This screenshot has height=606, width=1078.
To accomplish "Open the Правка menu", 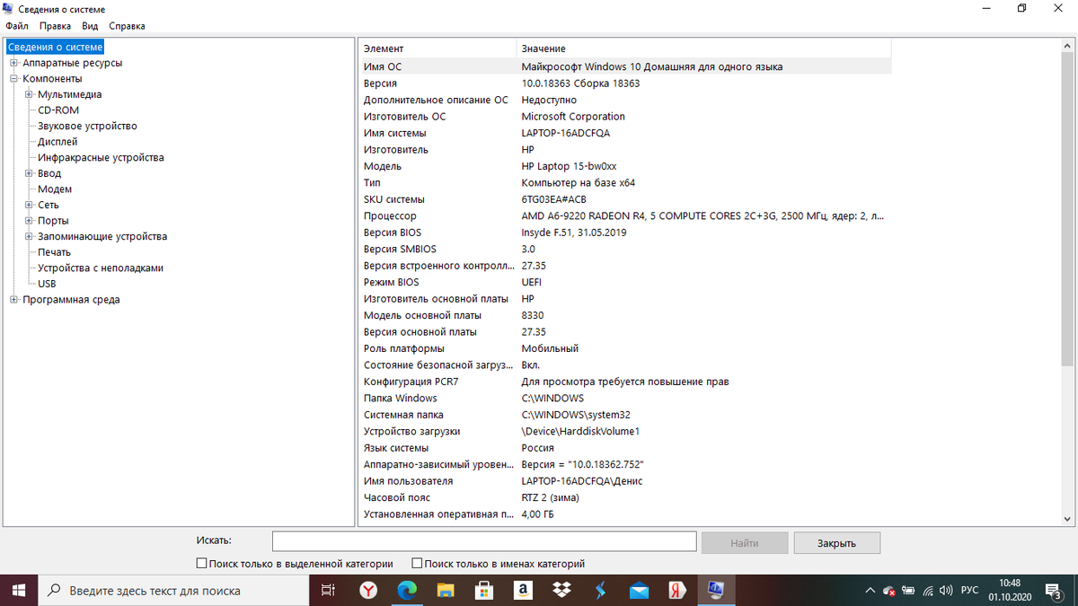I will point(56,26).
